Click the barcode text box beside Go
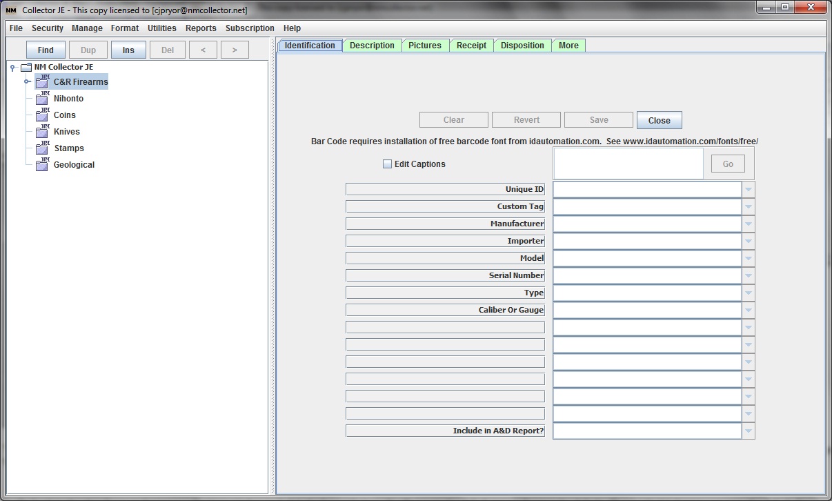The width and height of the screenshot is (832, 501). (628, 164)
